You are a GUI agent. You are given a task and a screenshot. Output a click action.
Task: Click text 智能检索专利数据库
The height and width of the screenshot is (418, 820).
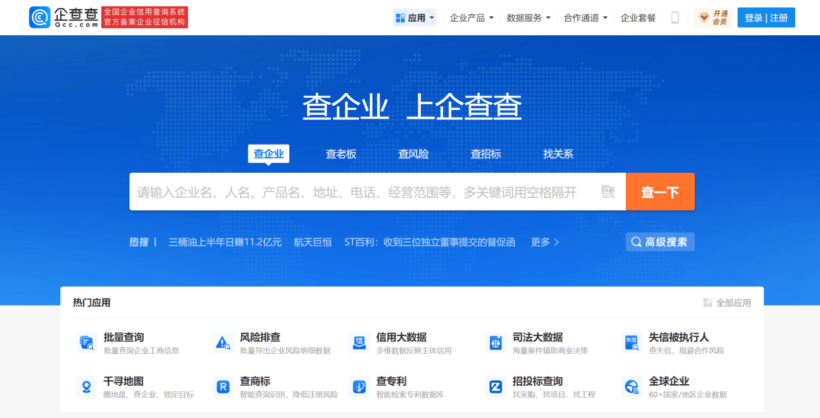pyautogui.click(x=410, y=394)
